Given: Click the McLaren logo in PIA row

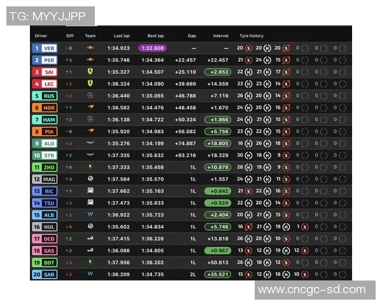Looking at the screenshot, I should click(90, 131).
